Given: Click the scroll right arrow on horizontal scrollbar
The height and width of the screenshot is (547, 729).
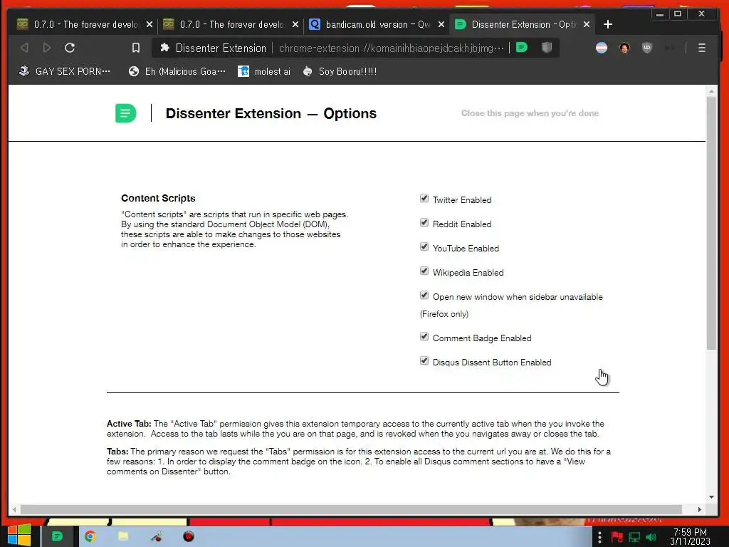Looking at the screenshot, I should coord(699,509).
